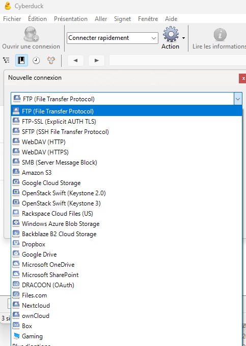
Task: Choose Nextcloud option
Action: coord(127,306)
